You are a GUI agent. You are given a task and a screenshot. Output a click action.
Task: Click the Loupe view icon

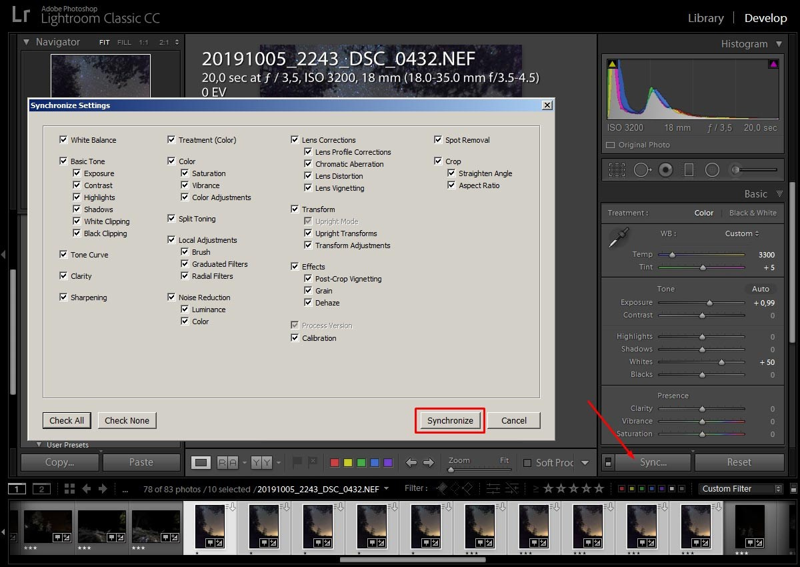[x=202, y=462]
